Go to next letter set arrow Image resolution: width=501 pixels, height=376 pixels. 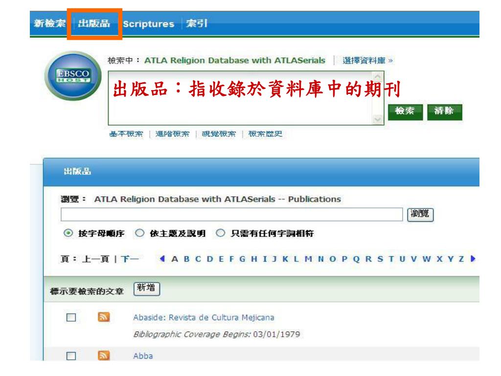pos(473,258)
